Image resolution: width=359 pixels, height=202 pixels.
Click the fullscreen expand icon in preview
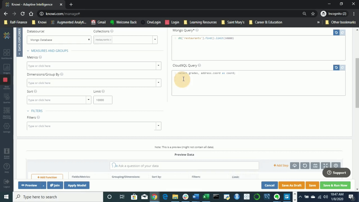pos(325,166)
